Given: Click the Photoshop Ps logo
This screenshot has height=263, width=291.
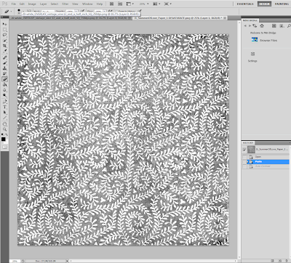Looking at the screenshot, I should (4, 4).
